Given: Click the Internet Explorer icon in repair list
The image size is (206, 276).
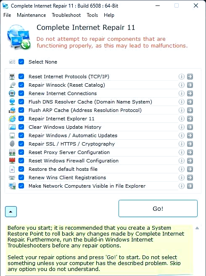Looking at the screenshot, I should click(12, 119).
